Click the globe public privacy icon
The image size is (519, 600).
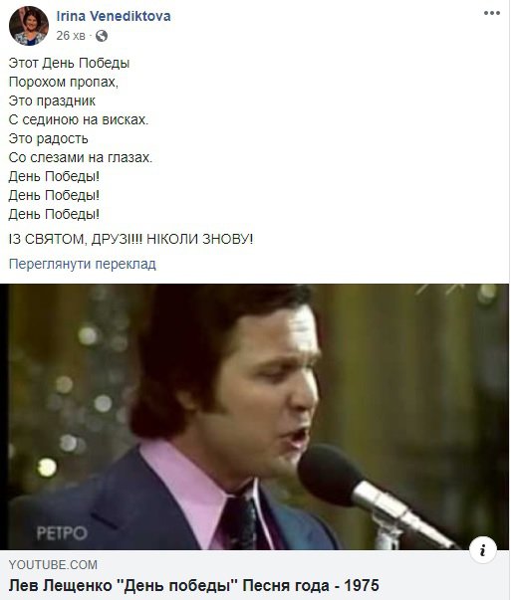(x=102, y=36)
